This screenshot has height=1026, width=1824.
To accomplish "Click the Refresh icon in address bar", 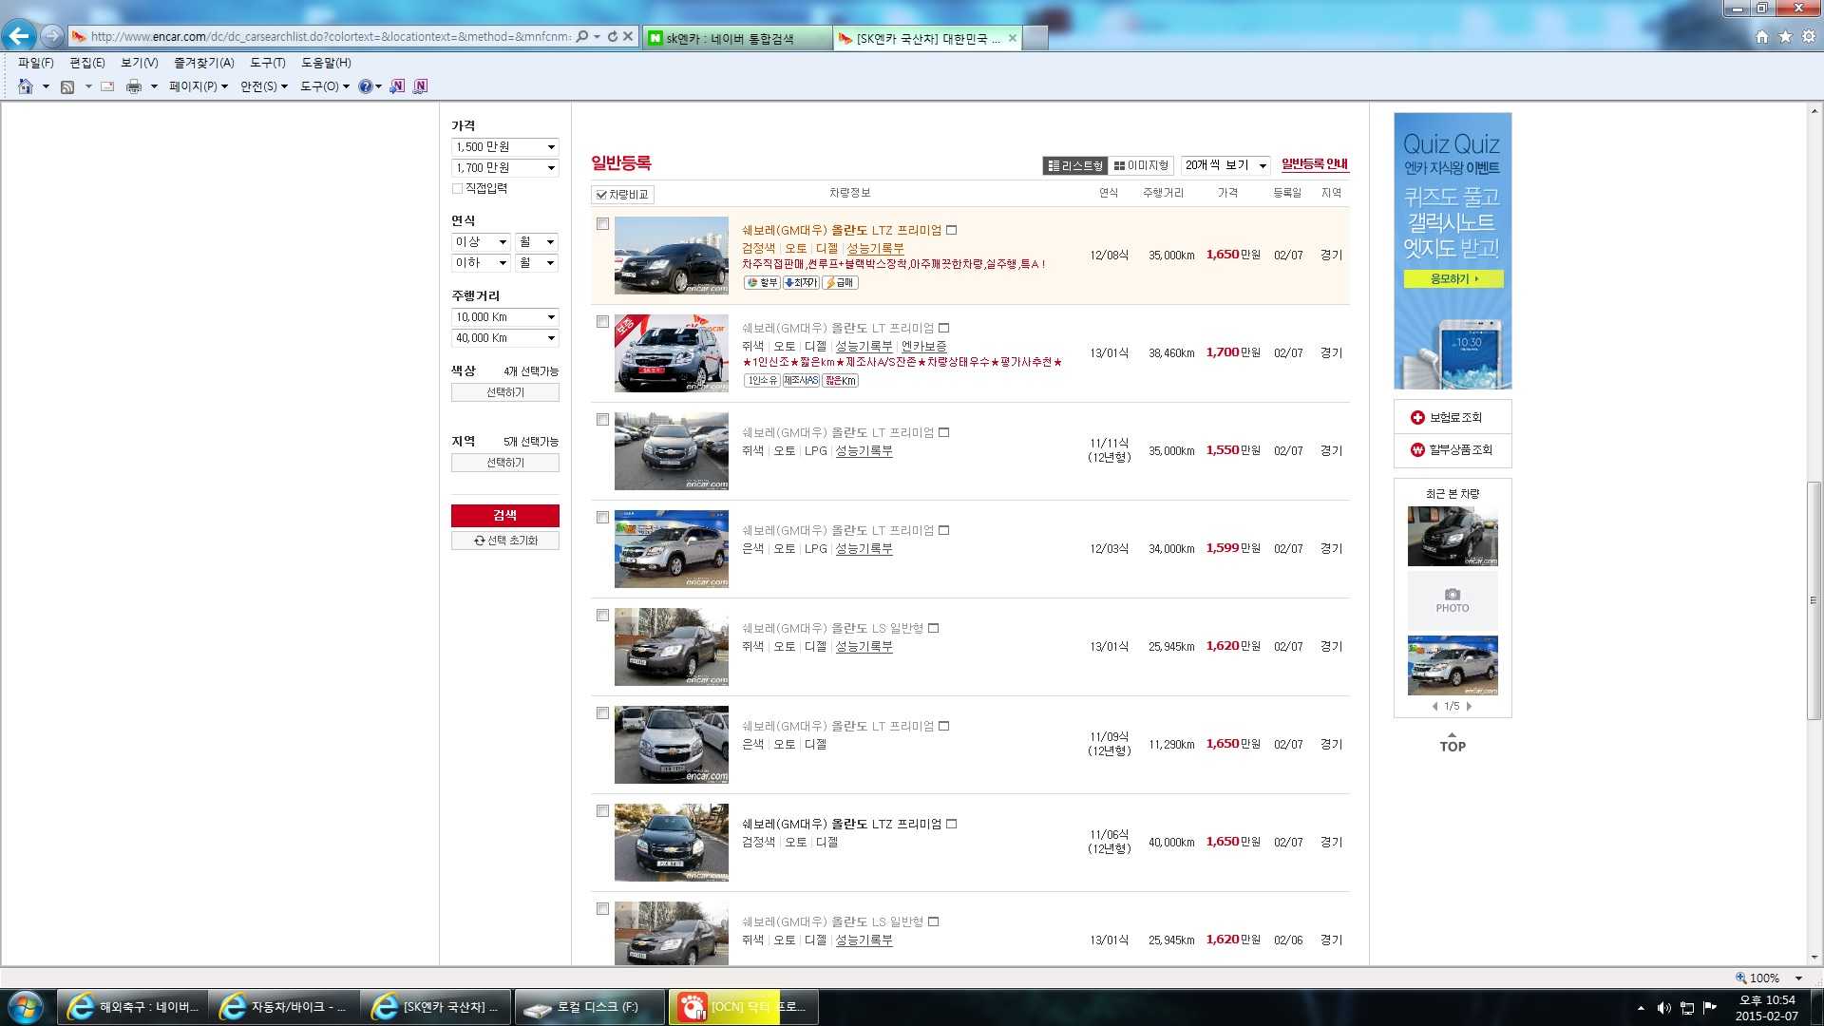I will [613, 37].
